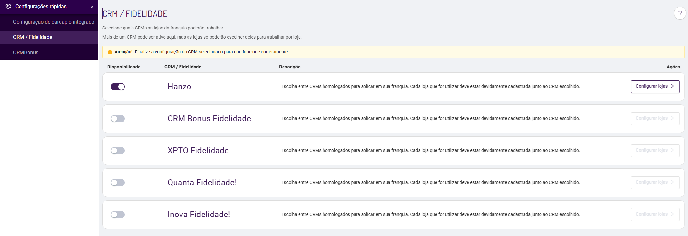Enable the Quanta Fidelidade! switch
The width and height of the screenshot is (688, 236).
[x=118, y=183]
